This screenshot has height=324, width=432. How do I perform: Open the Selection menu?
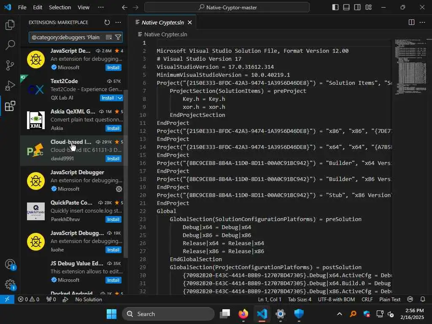click(60, 8)
